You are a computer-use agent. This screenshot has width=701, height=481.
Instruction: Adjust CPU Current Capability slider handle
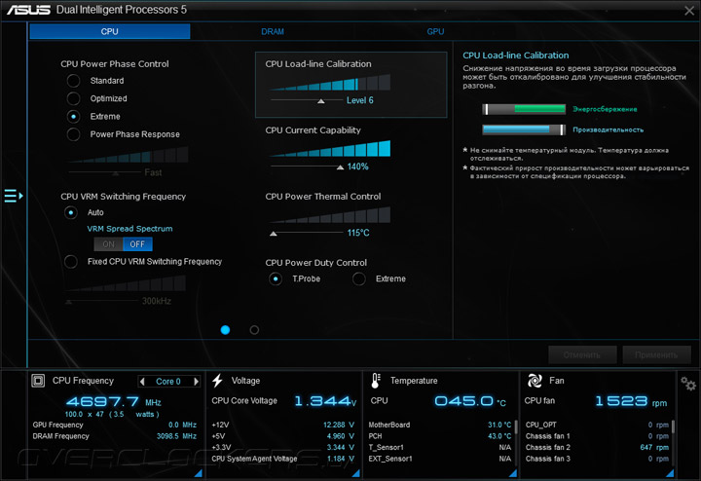point(340,167)
